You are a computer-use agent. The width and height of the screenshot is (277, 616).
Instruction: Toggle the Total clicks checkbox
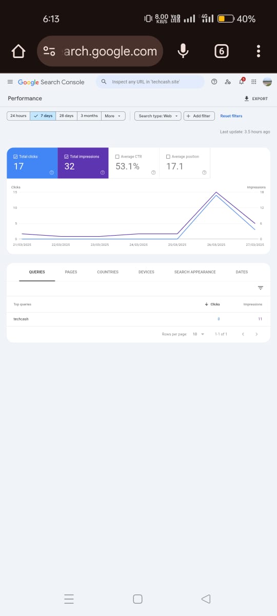[x=15, y=157]
